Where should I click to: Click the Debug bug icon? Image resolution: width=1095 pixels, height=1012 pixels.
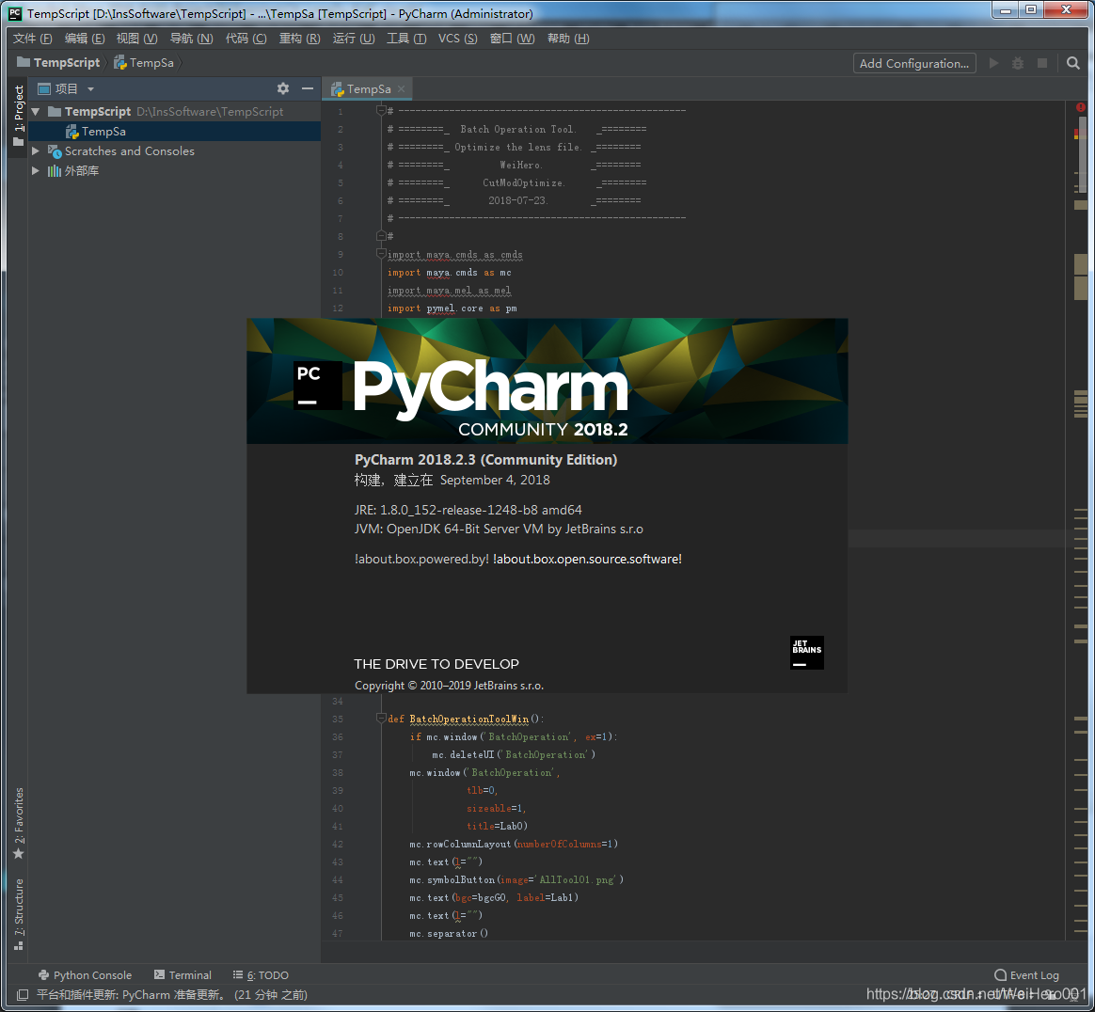click(1018, 64)
